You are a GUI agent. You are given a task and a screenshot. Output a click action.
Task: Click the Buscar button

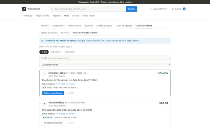tap(132, 9)
